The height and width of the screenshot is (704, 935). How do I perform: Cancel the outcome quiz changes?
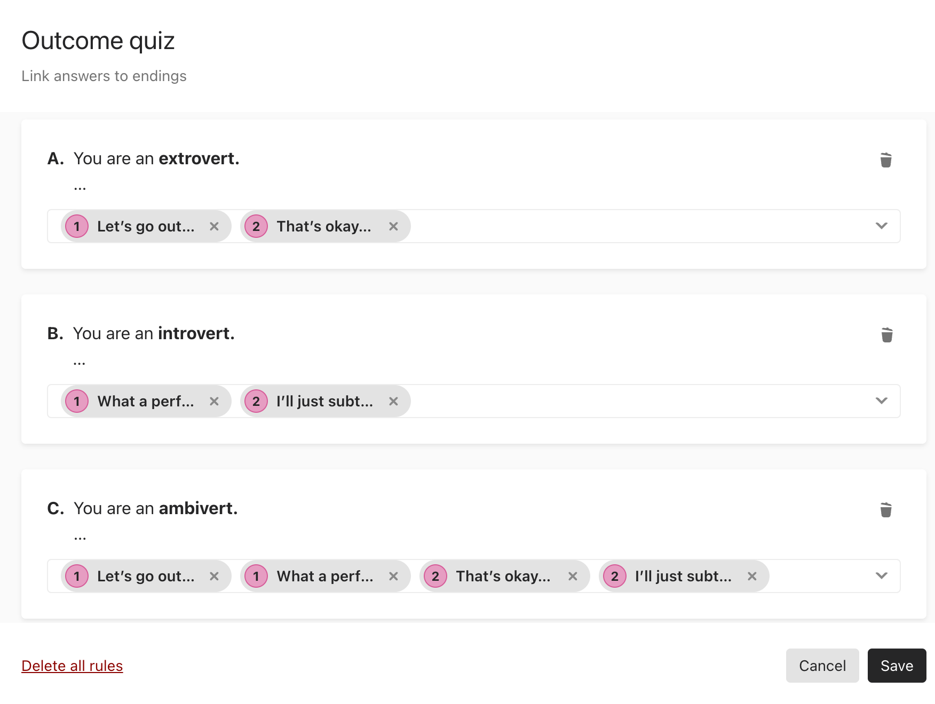(822, 666)
